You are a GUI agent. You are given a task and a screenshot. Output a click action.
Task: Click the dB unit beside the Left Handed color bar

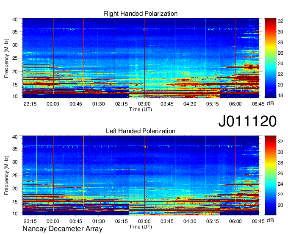270,220
